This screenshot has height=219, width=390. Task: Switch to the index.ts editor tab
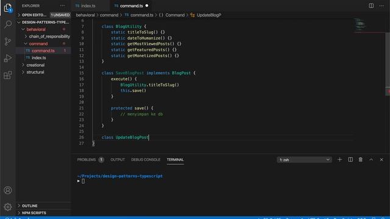point(88,5)
